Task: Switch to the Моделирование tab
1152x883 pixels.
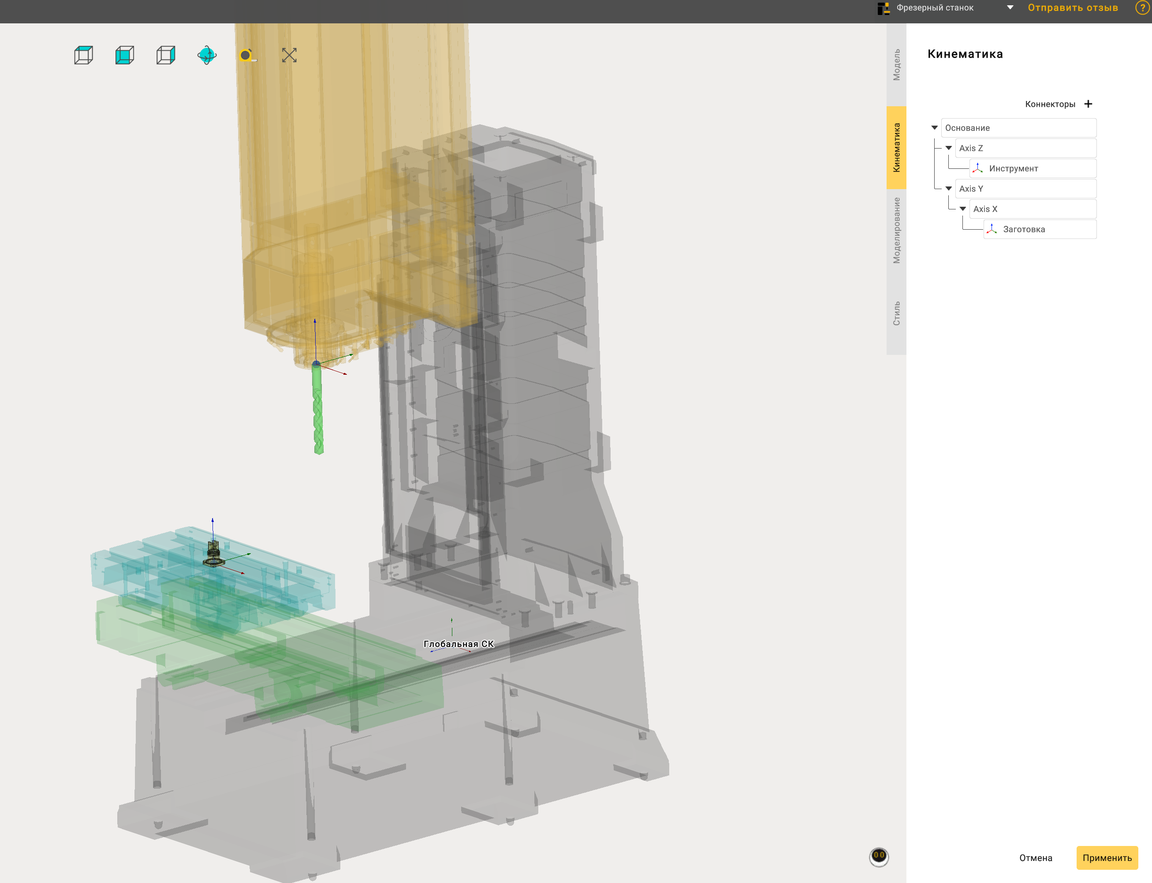Action: [x=897, y=230]
